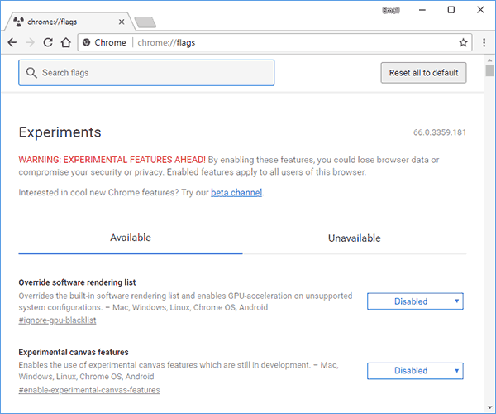Go back with the back arrow
Image resolution: width=496 pixels, height=414 pixels.
(12, 42)
